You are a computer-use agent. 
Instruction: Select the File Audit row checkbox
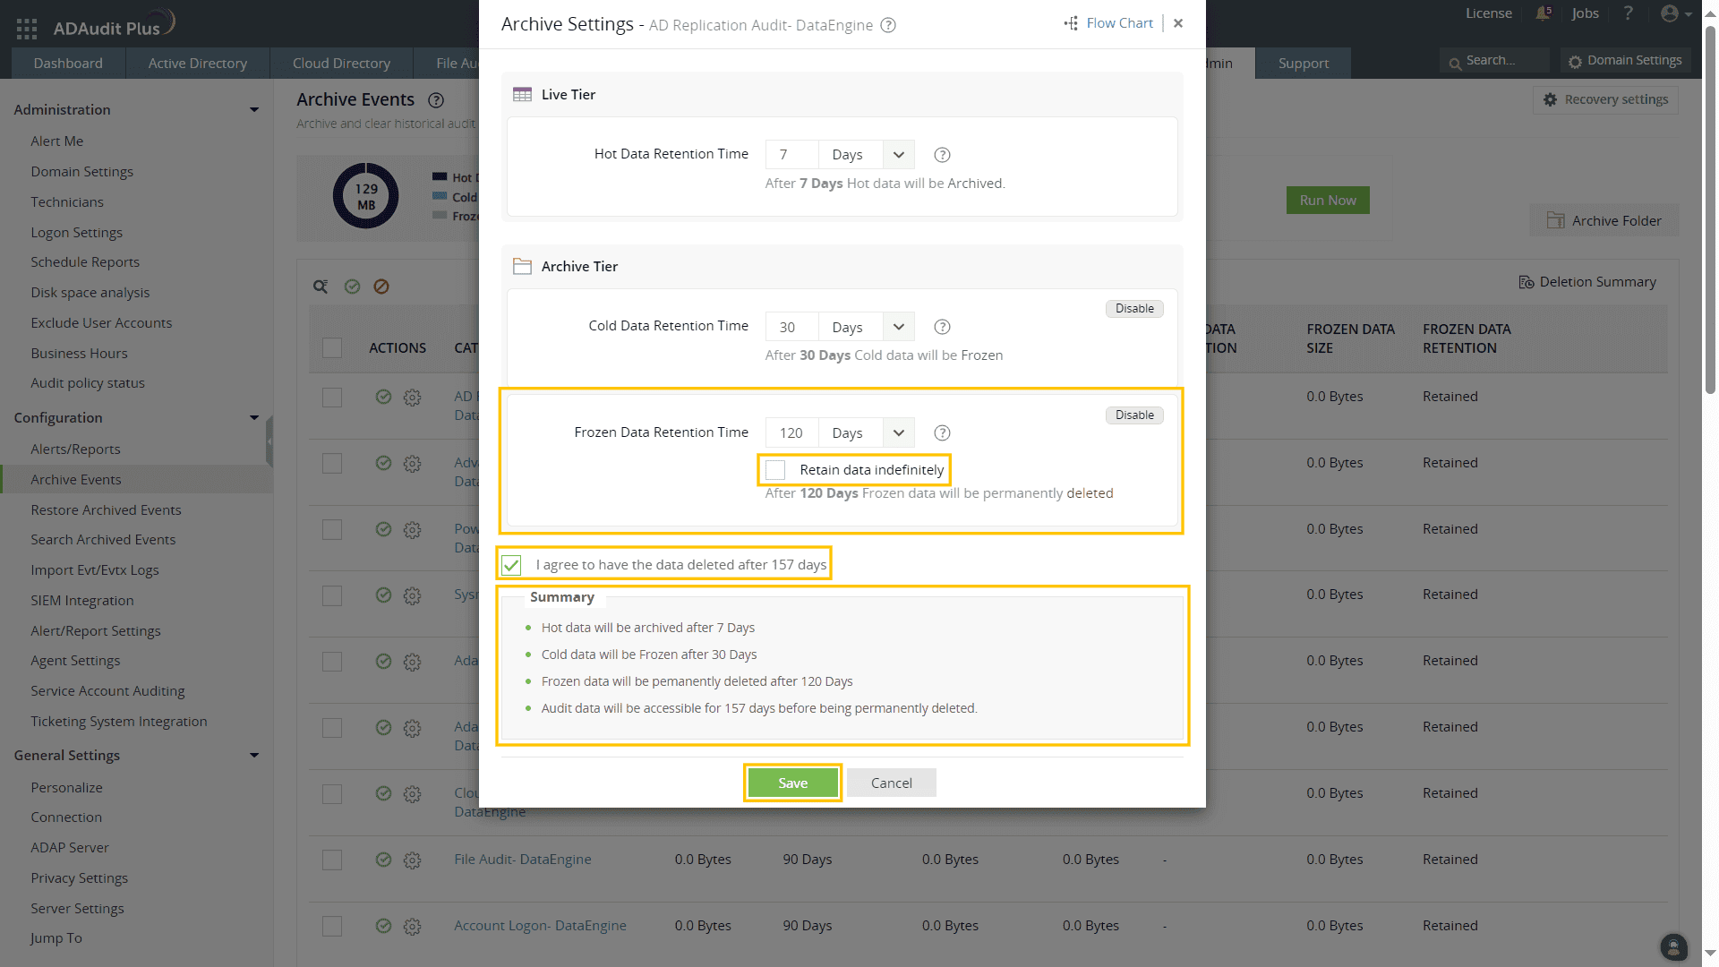332,860
